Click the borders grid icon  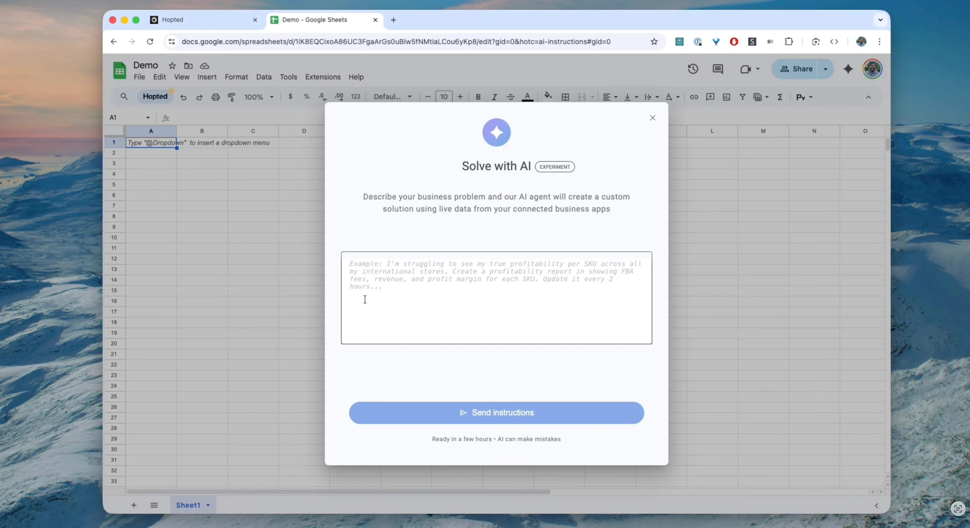565,97
